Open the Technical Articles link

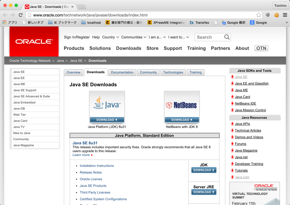click(x=248, y=130)
